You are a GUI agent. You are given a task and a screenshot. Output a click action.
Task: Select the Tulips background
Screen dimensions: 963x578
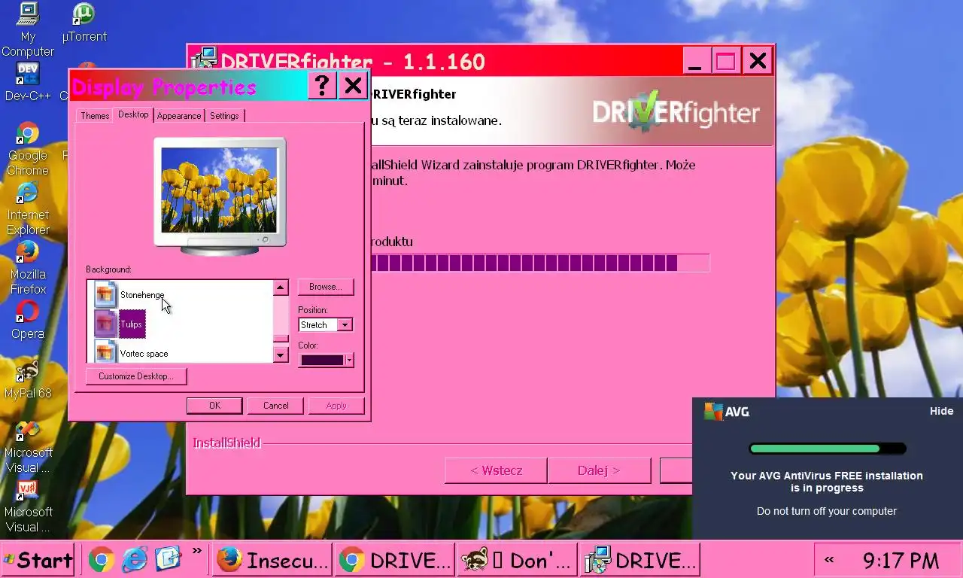(x=132, y=324)
